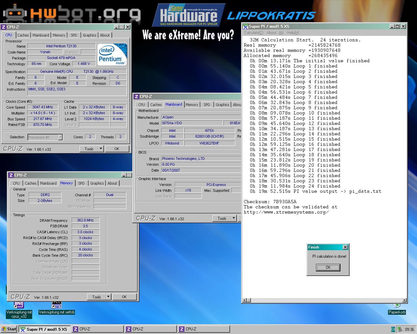Image resolution: width=417 pixels, height=334 pixels.
Task: Click the Core Speed 3047.43 MHz value
Action: point(43,107)
